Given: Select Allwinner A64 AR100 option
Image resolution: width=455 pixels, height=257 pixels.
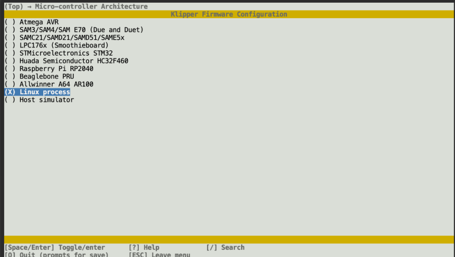Looking at the screenshot, I should [49, 84].
